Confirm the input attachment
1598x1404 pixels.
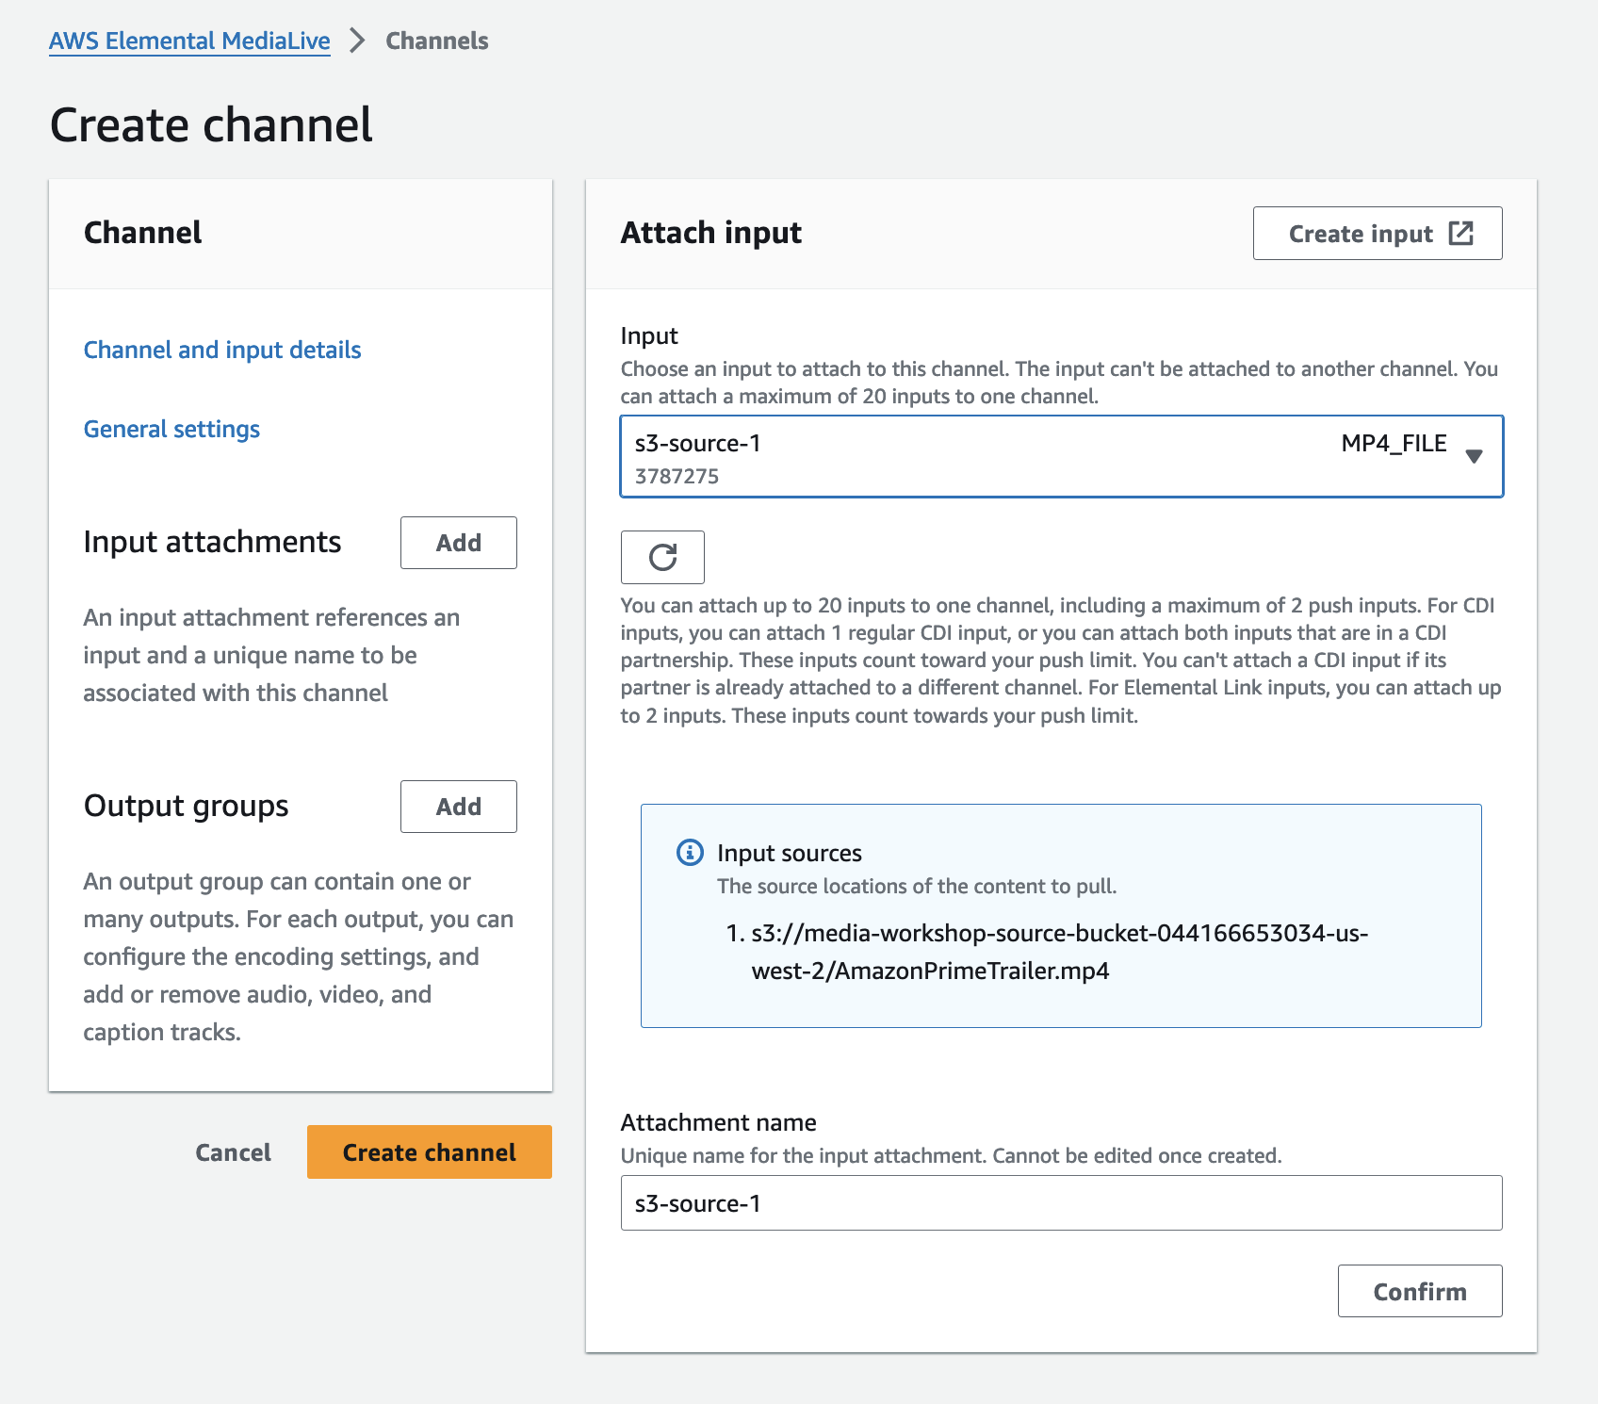1419,1291
